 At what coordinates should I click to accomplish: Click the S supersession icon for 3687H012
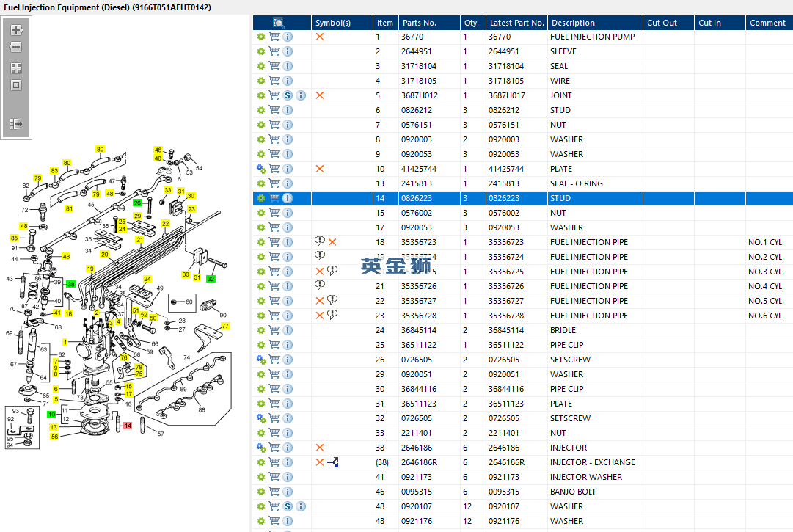[288, 95]
